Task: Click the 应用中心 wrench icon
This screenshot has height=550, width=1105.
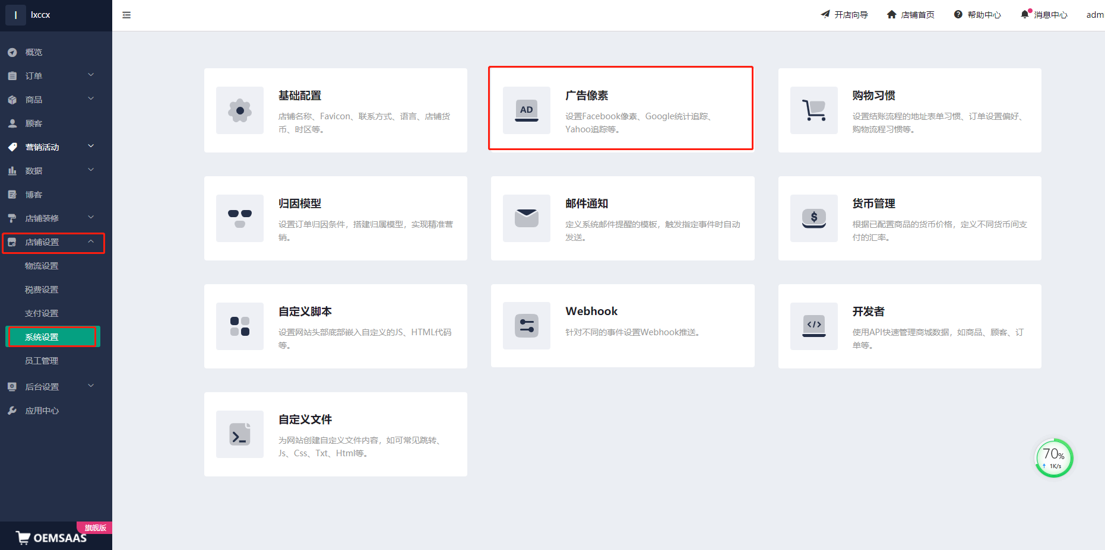Action: coord(12,411)
